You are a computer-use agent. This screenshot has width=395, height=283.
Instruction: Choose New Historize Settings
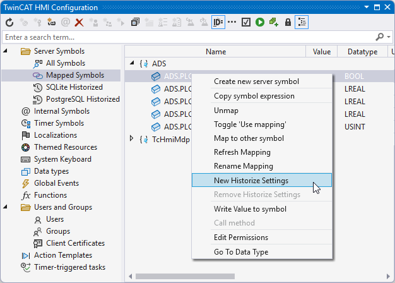click(x=262, y=180)
